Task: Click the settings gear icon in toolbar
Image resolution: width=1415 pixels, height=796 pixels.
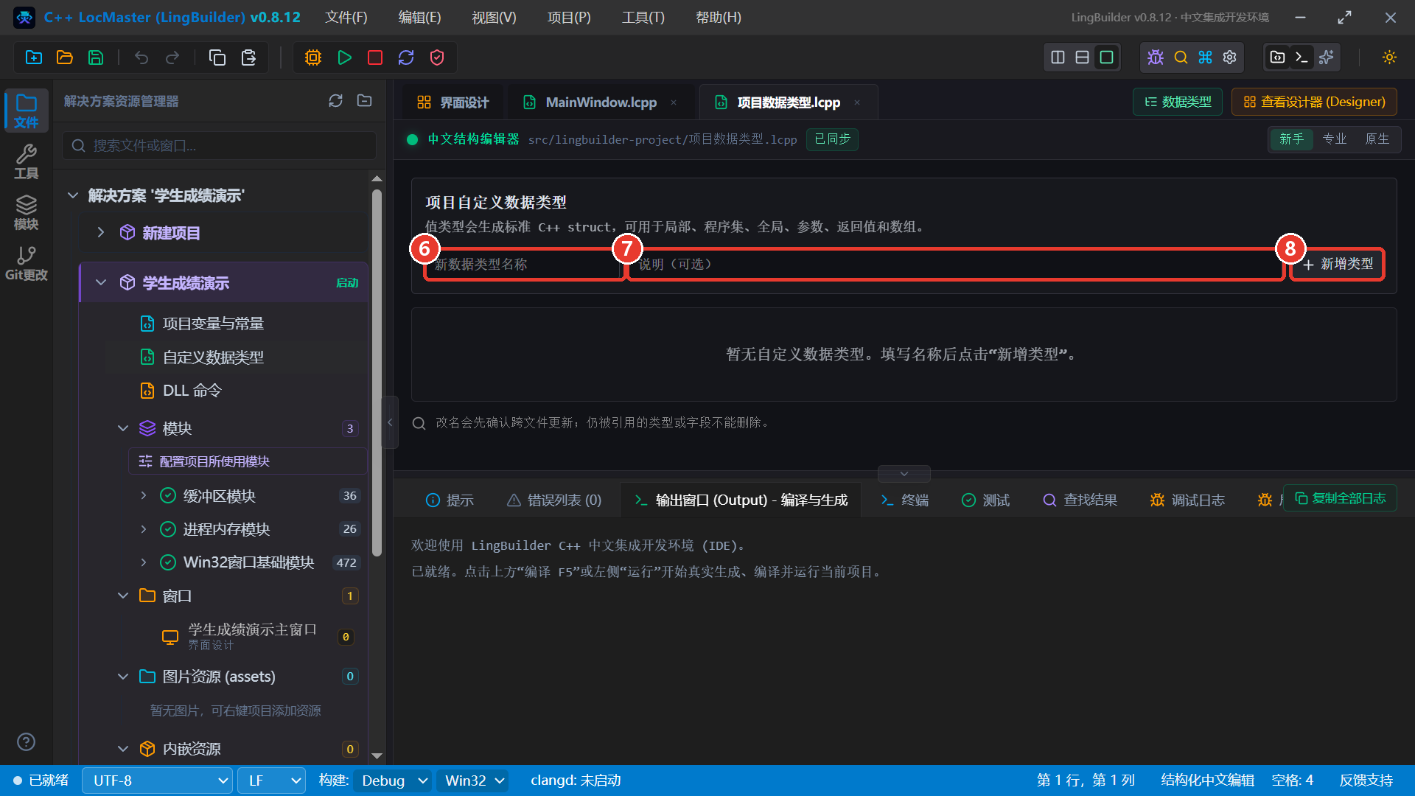Action: [x=1229, y=57]
